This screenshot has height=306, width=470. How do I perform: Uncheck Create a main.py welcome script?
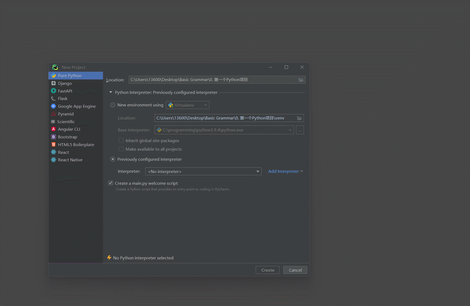[x=110, y=183]
